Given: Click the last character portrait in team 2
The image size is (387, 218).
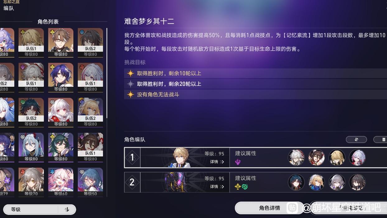Looking at the screenshot, I should [x=357, y=182].
